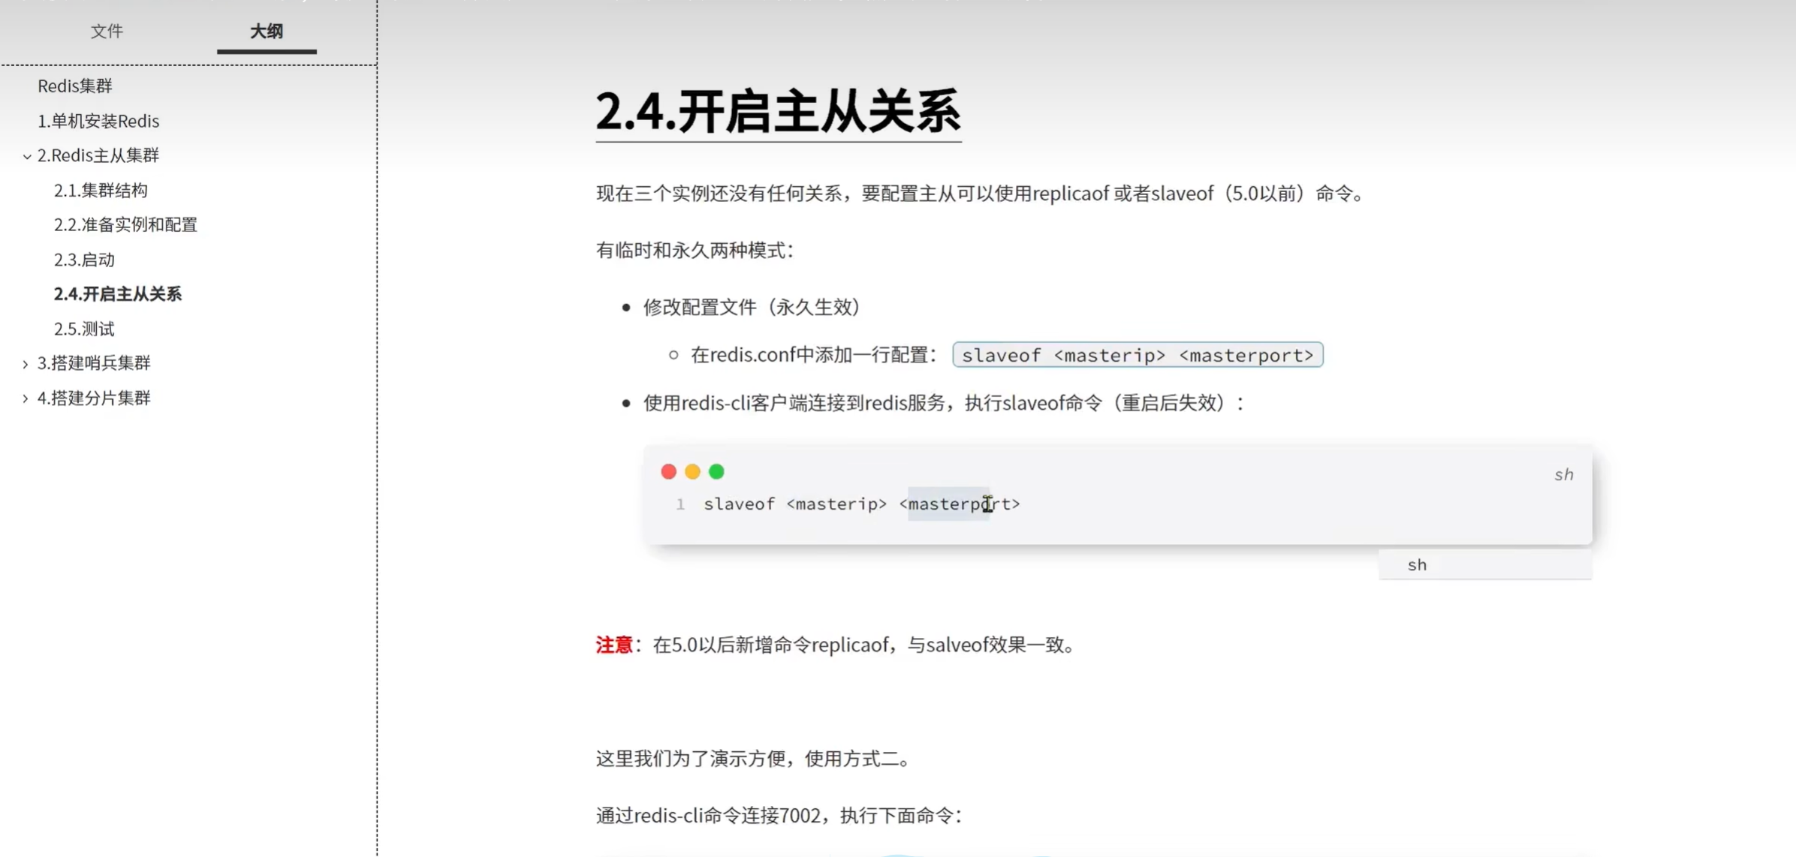Open 1.单机安装Redis outline entry
1796x857 pixels.
coord(98,121)
